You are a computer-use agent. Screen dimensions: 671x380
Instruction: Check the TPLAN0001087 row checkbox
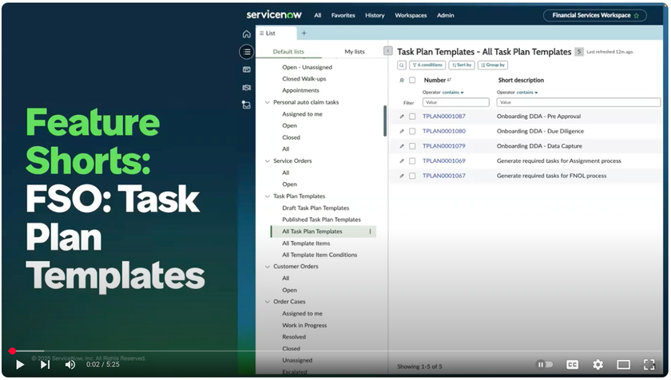click(412, 117)
